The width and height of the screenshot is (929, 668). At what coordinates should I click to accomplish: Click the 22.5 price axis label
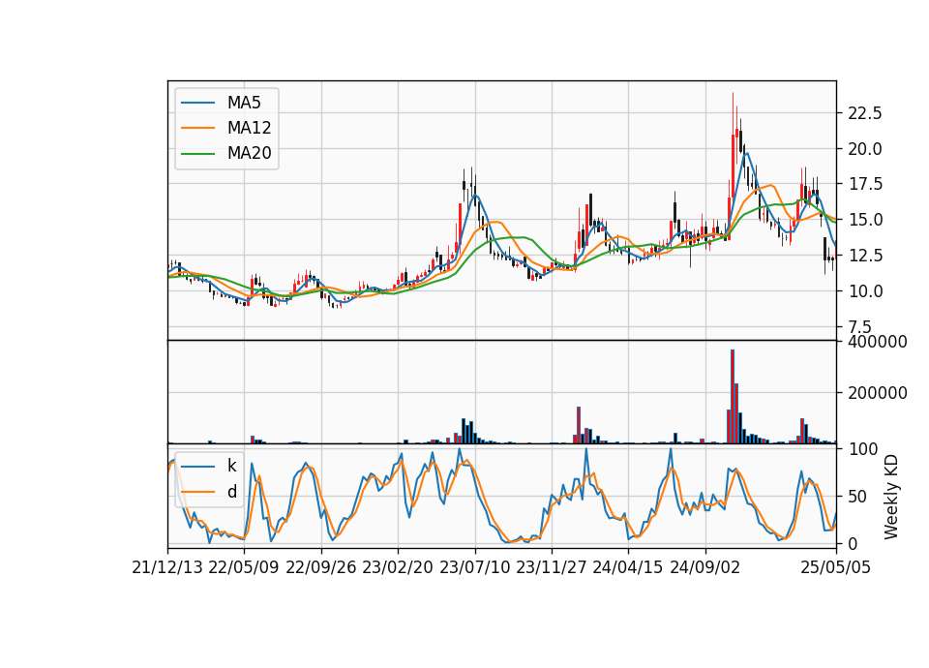coord(865,112)
